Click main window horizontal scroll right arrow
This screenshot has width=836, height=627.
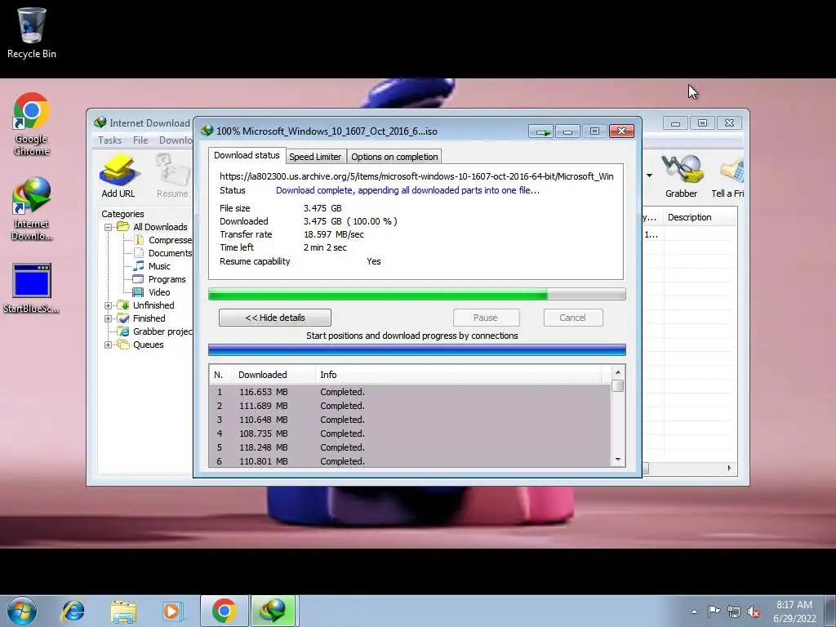pyautogui.click(x=729, y=468)
